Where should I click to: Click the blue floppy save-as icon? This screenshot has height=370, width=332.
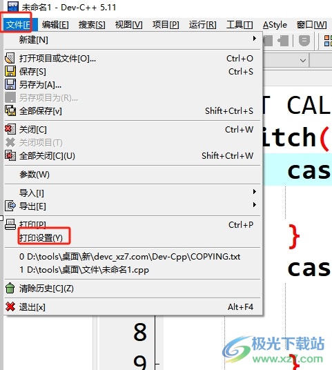10,84
